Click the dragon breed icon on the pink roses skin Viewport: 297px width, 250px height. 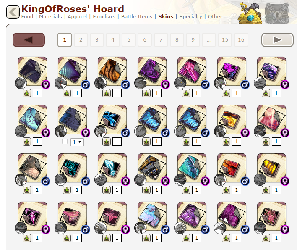tap(260, 228)
